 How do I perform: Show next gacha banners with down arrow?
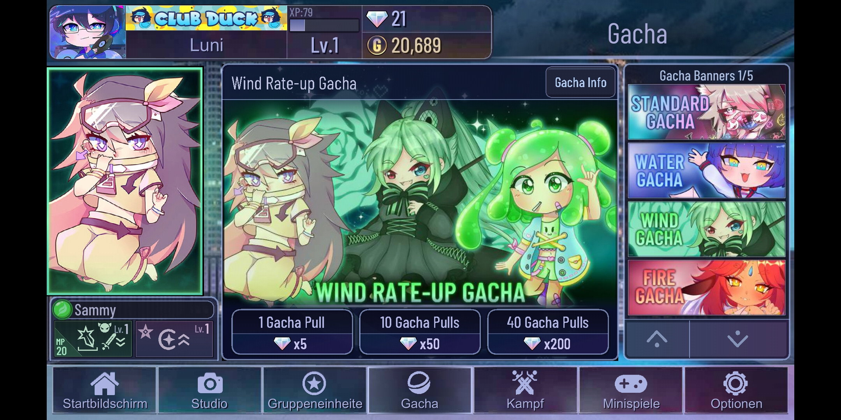[738, 339]
